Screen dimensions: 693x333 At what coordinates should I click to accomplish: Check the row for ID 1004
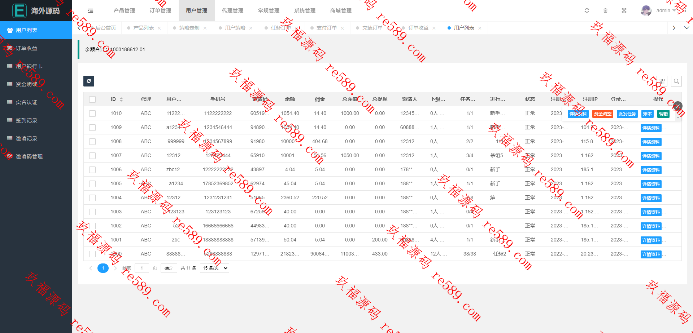(x=92, y=198)
